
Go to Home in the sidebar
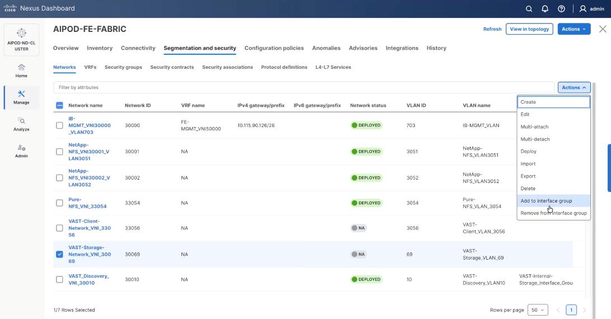(x=21, y=71)
